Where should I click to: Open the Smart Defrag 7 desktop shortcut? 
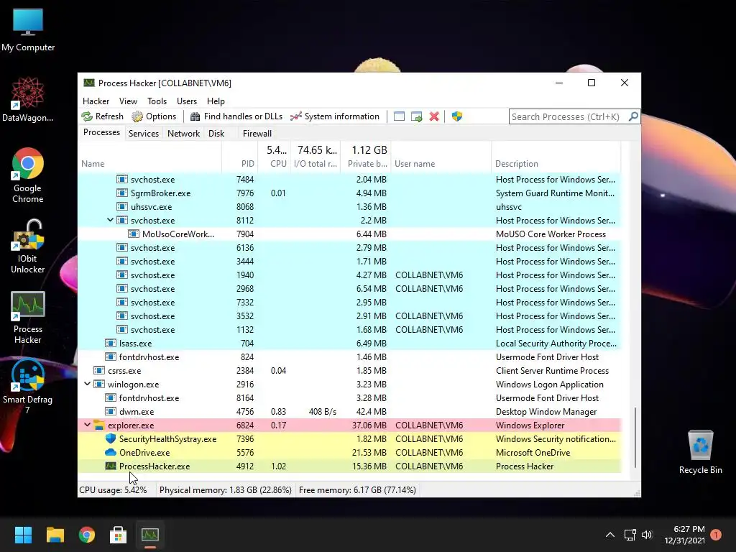pyautogui.click(x=28, y=386)
